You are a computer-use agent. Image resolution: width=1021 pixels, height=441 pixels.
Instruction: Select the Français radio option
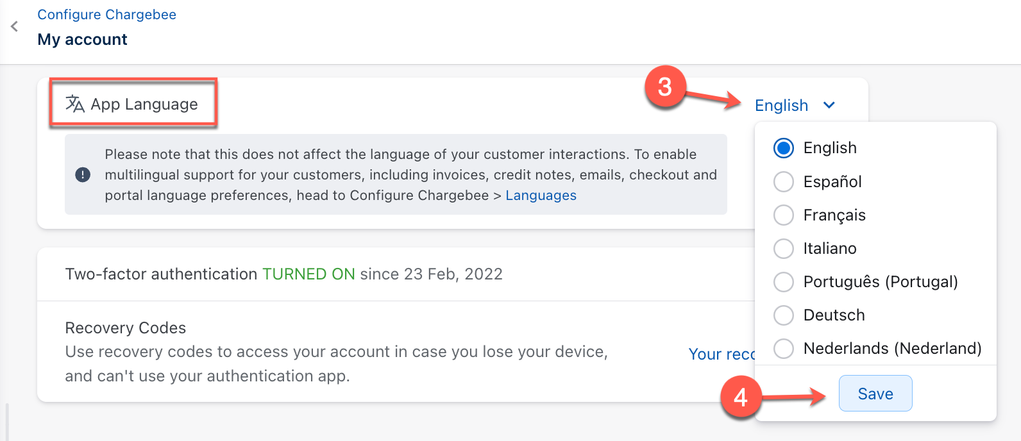point(784,215)
